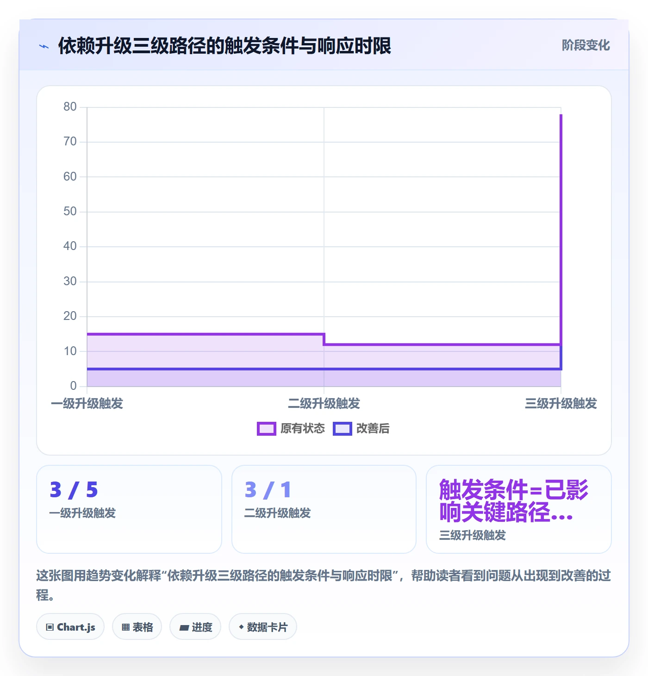Image resolution: width=648 pixels, height=676 pixels.
Task: Click the description paragraph below the cards
Action: coord(324,585)
